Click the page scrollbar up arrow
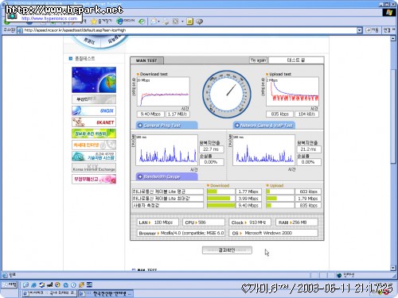 coord(393,38)
